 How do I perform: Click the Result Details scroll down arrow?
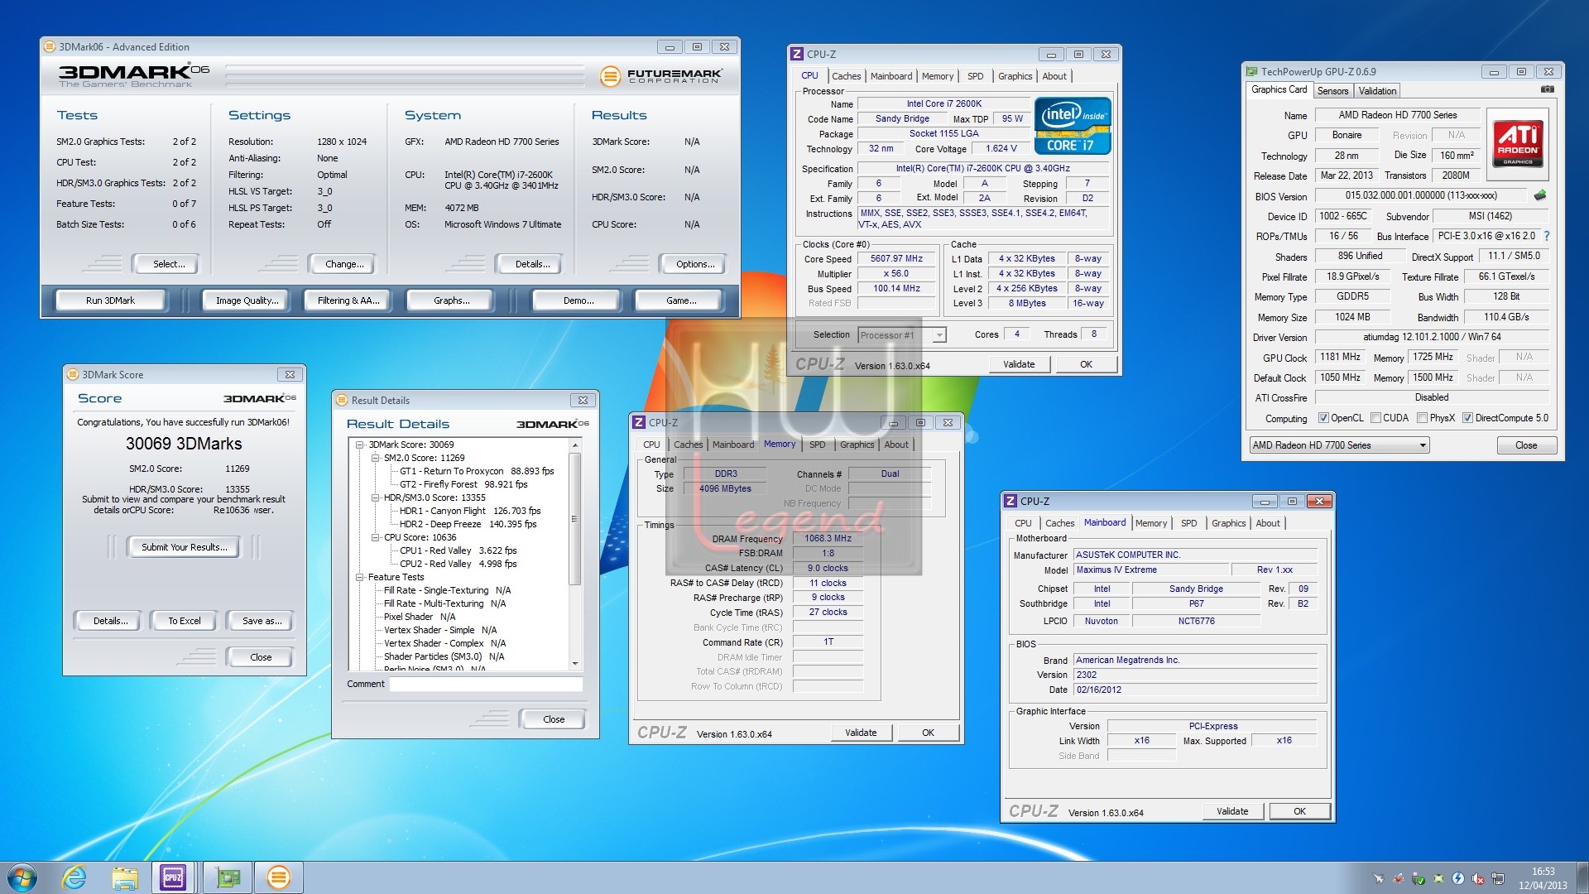[574, 663]
